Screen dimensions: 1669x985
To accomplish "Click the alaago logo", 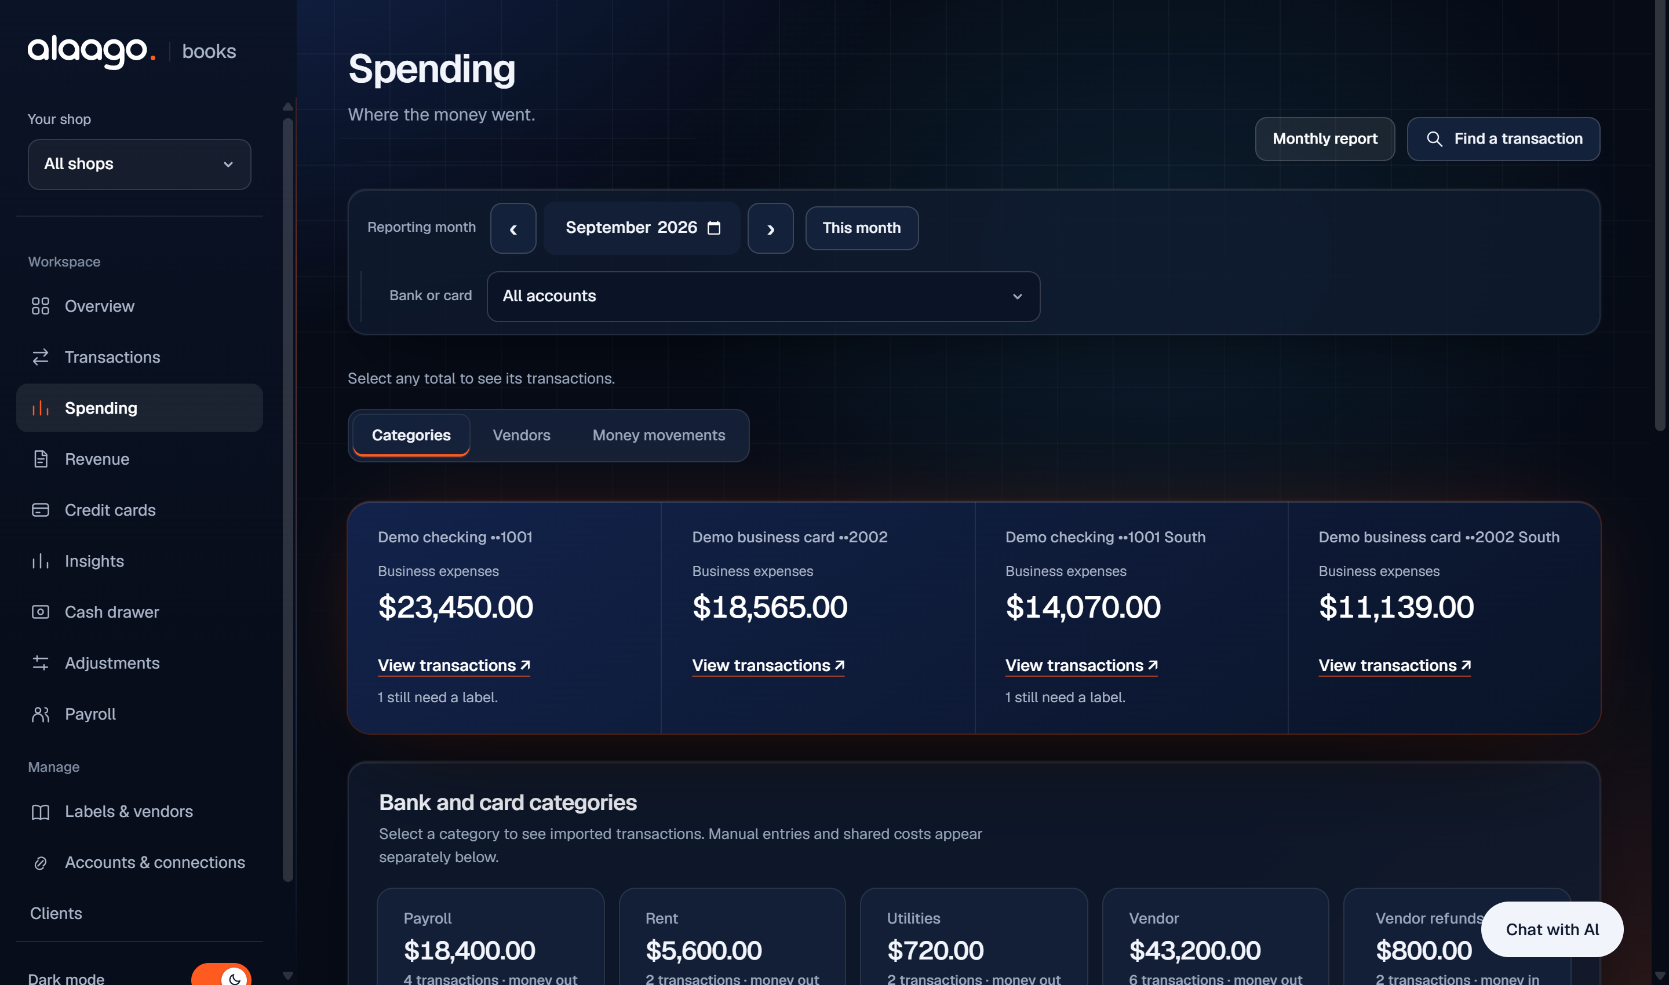I will (x=92, y=51).
